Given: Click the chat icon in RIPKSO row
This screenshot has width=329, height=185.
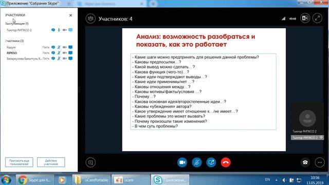Looking at the screenshot, I should pyautogui.click(x=53, y=53).
